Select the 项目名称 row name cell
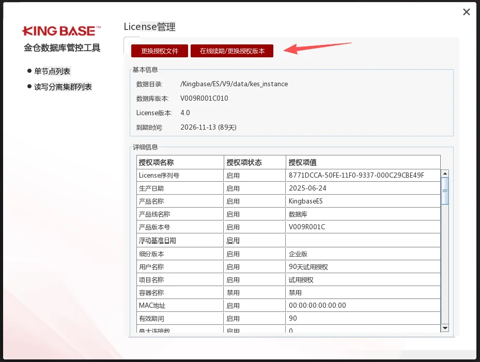Viewport: 480px width, 362px height. (x=180, y=279)
